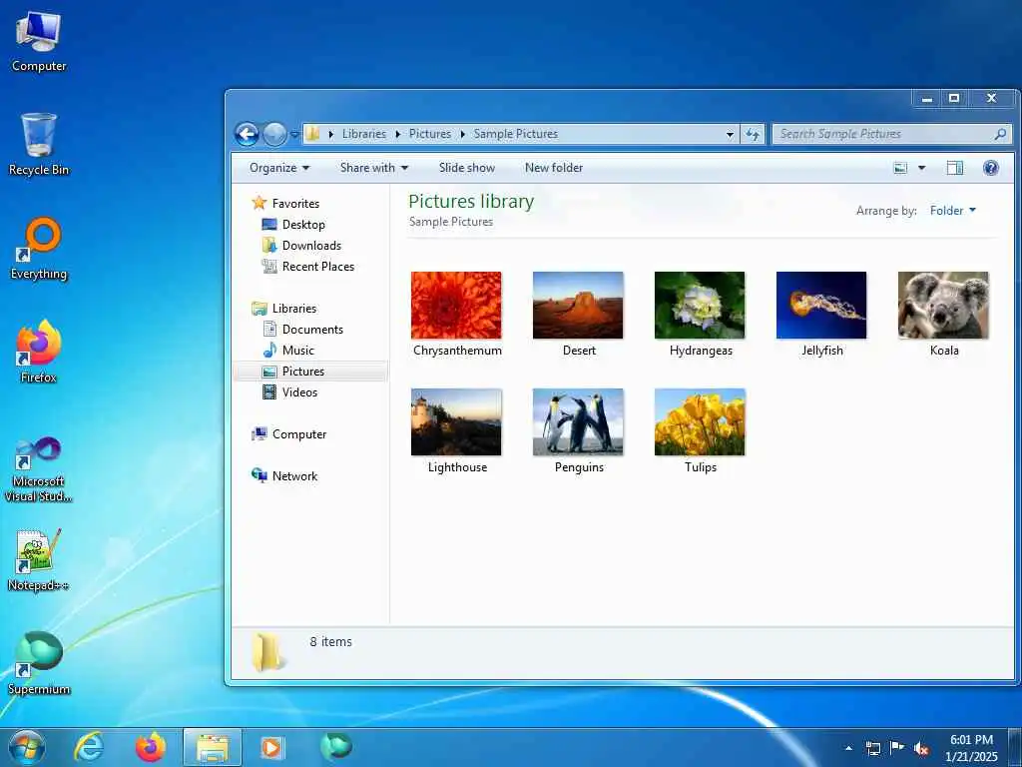Image resolution: width=1022 pixels, height=767 pixels.
Task: Select the Desert picture thumbnail
Action: click(x=578, y=306)
